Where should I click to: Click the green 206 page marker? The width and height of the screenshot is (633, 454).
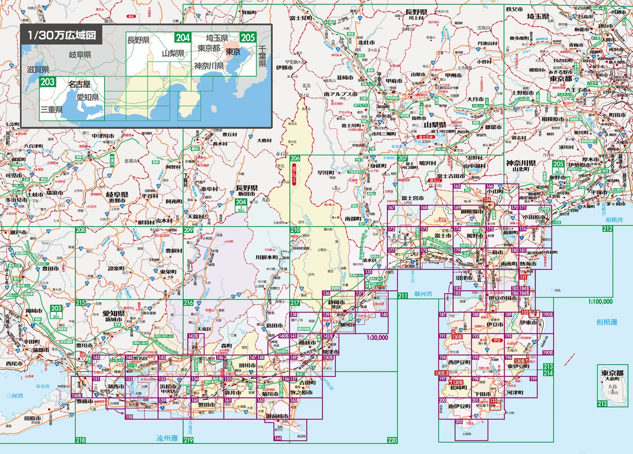tap(295, 158)
